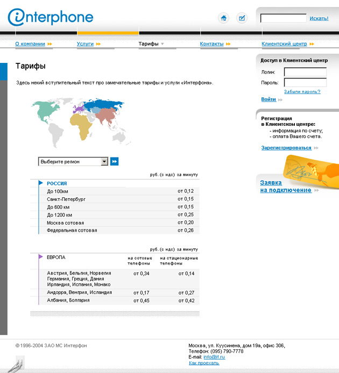Click the Пароль input field
The height and width of the screenshot is (373, 339).
pyautogui.click(x=305, y=83)
